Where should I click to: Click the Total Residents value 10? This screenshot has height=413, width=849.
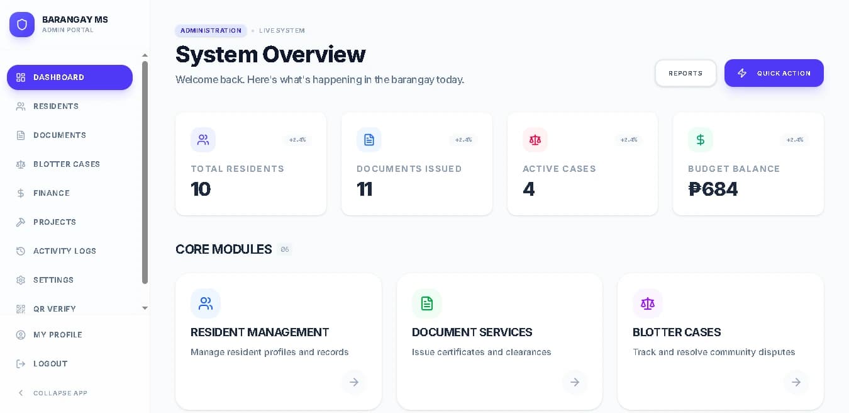(201, 189)
